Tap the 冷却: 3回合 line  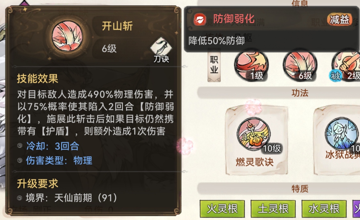pyautogui.click(x=53, y=146)
